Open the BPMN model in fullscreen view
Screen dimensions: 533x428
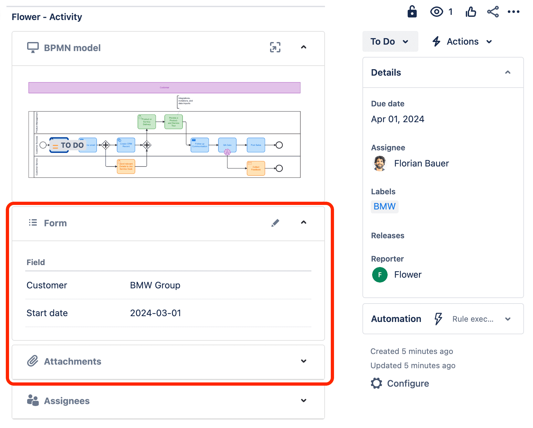coord(275,48)
